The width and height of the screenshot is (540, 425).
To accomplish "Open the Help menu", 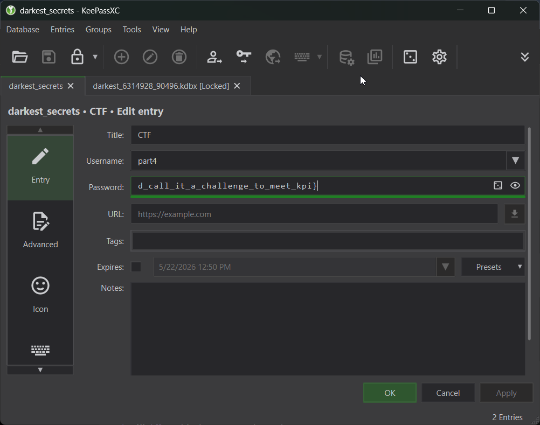I will pyautogui.click(x=189, y=30).
